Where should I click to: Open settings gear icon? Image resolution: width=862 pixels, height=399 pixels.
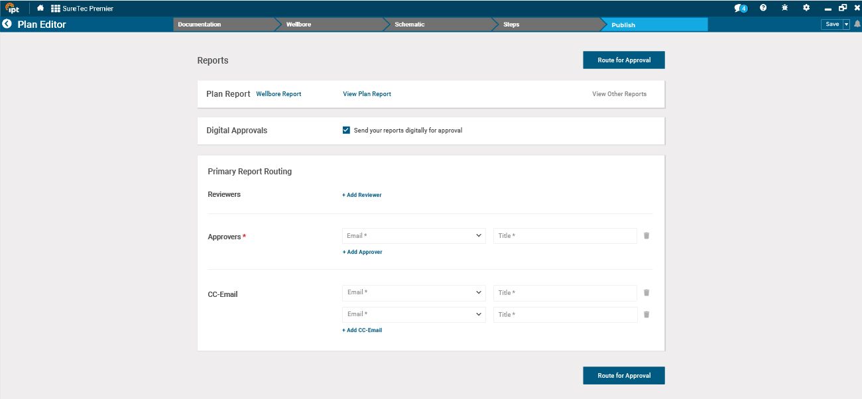click(x=806, y=8)
